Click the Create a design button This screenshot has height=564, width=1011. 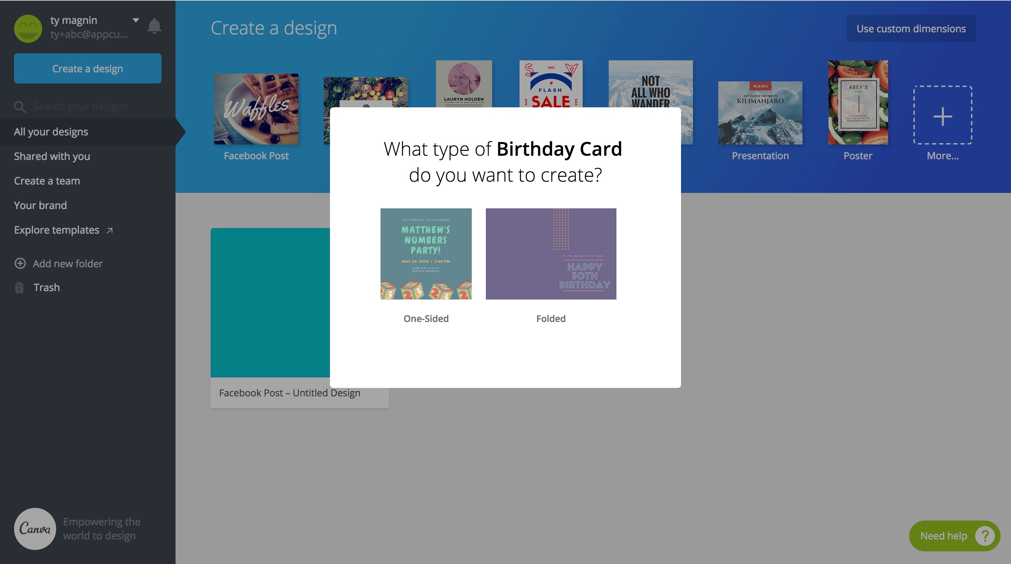87,68
